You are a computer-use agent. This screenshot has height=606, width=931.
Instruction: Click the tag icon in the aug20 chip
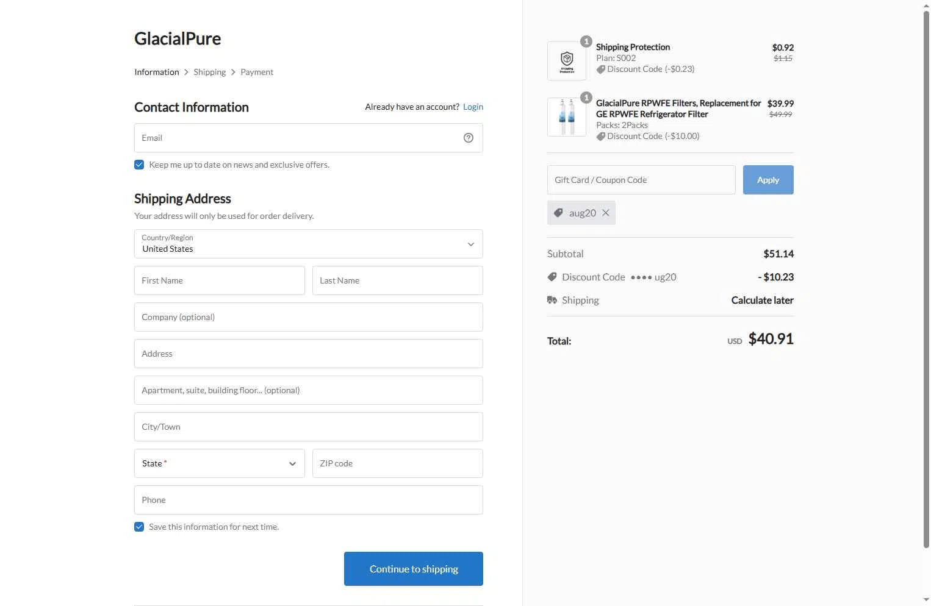click(x=558, y=213)
